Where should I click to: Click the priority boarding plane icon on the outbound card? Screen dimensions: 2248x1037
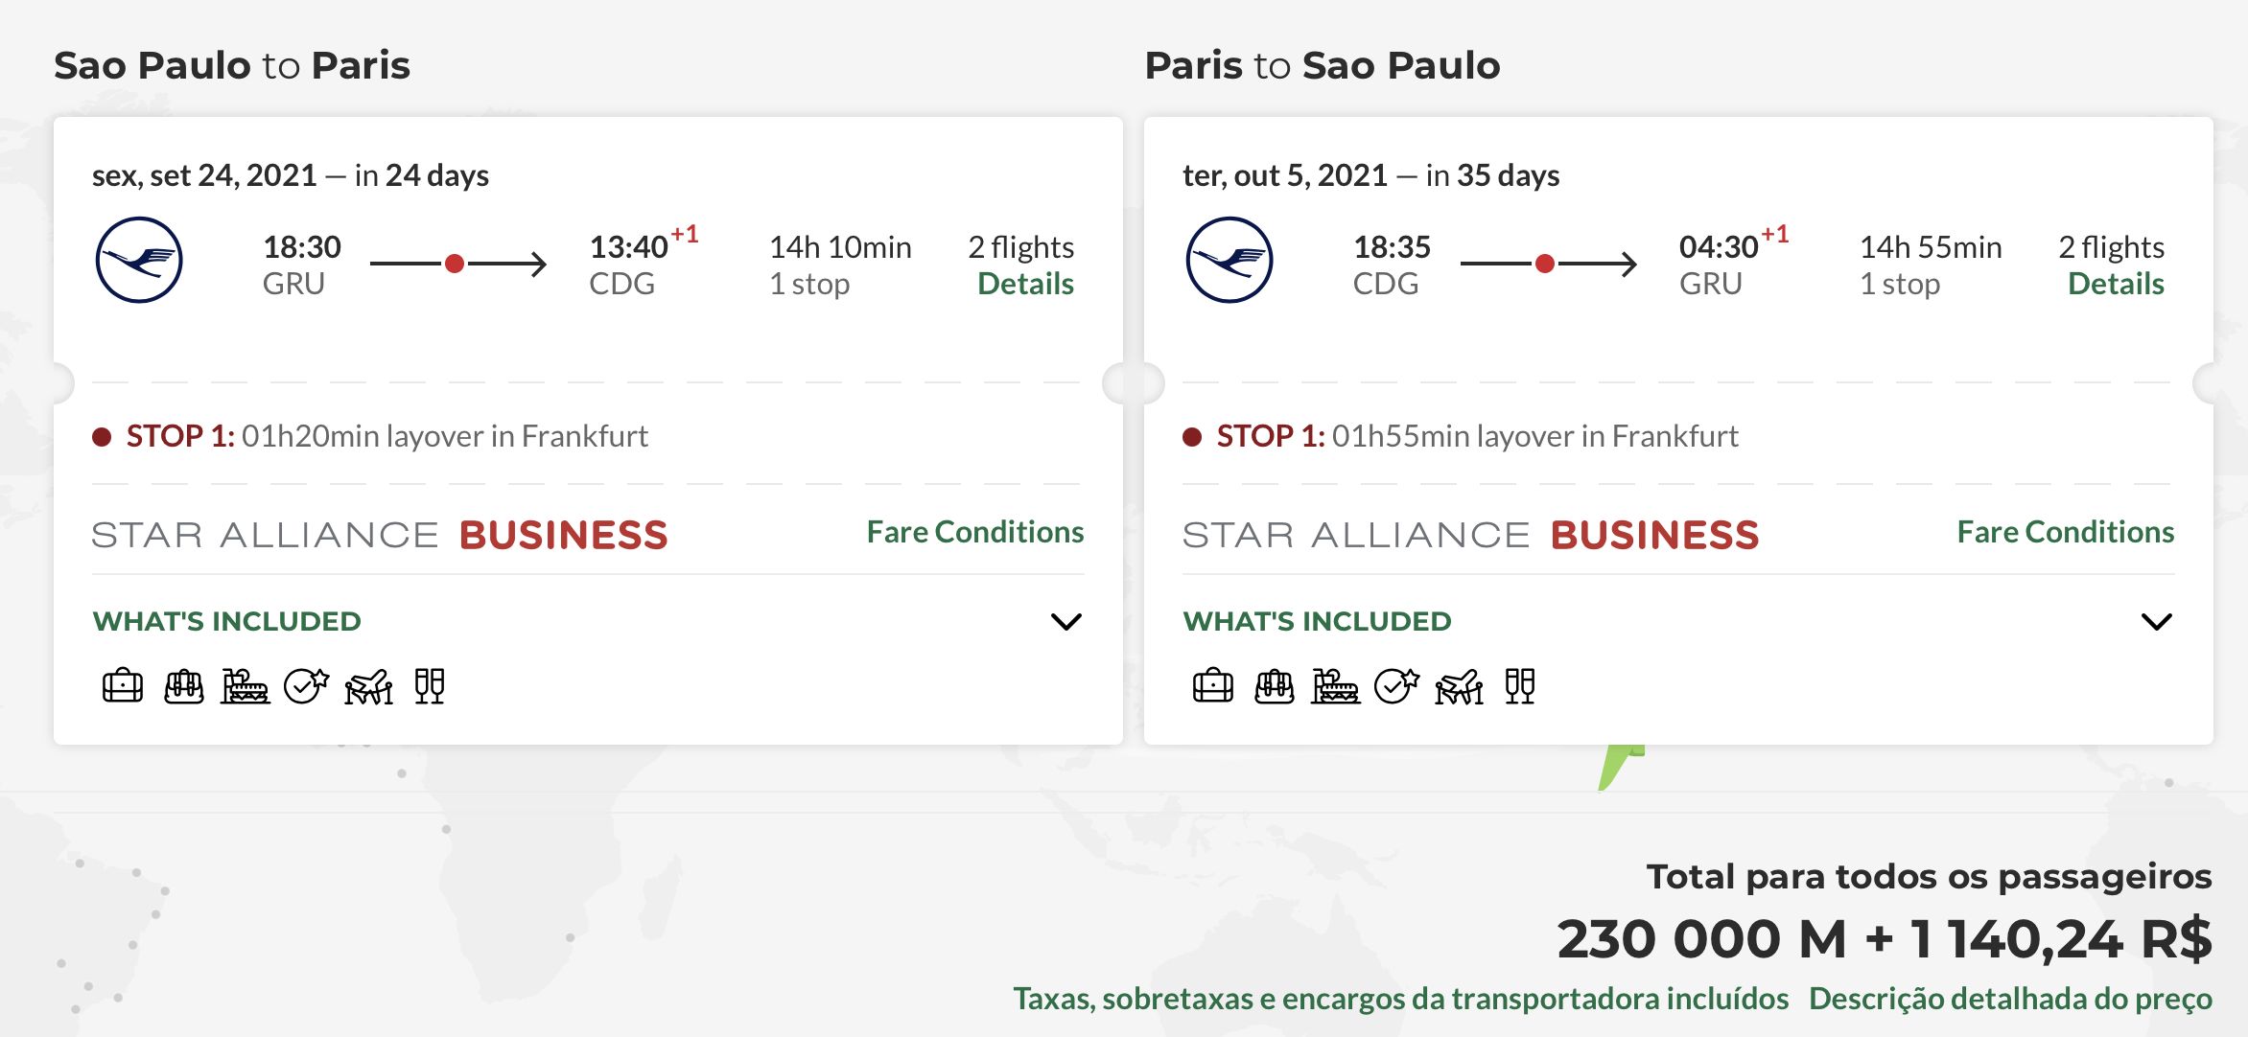point(369,686)
